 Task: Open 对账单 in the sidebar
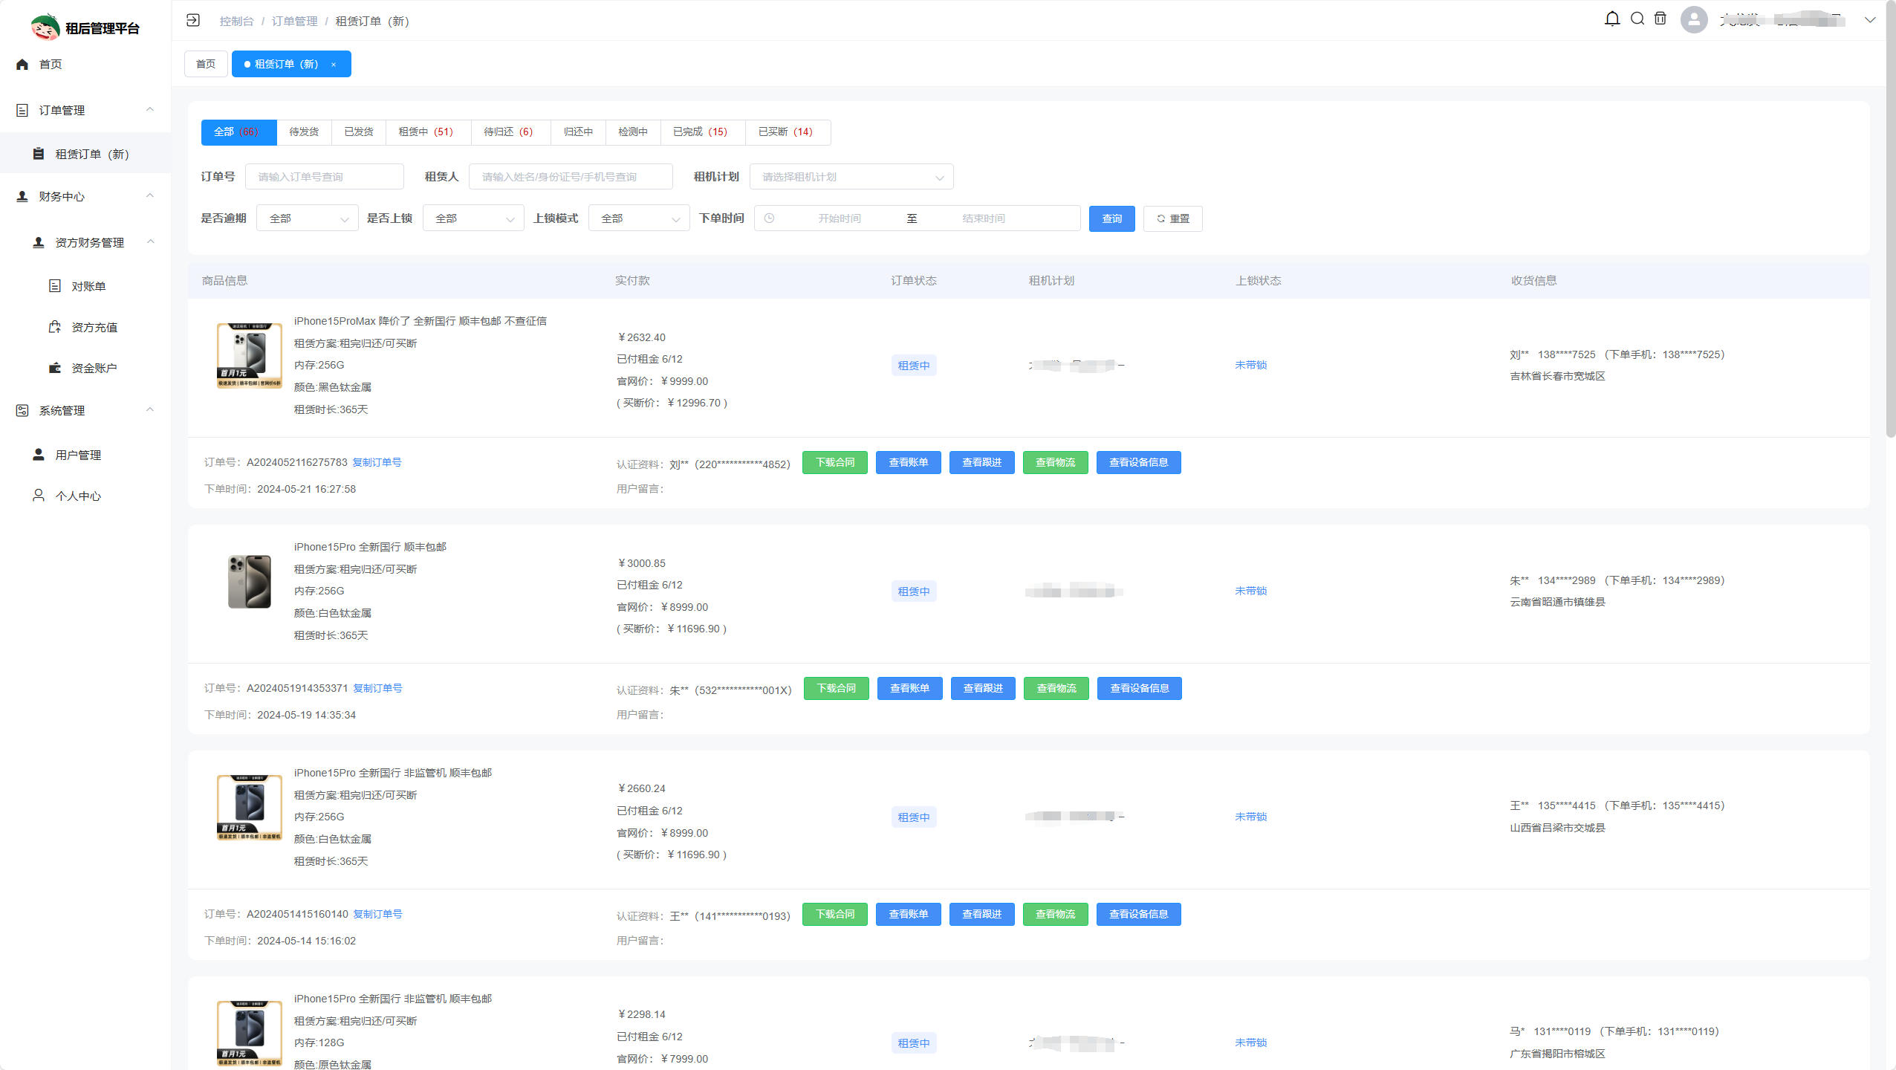[88, 286]
